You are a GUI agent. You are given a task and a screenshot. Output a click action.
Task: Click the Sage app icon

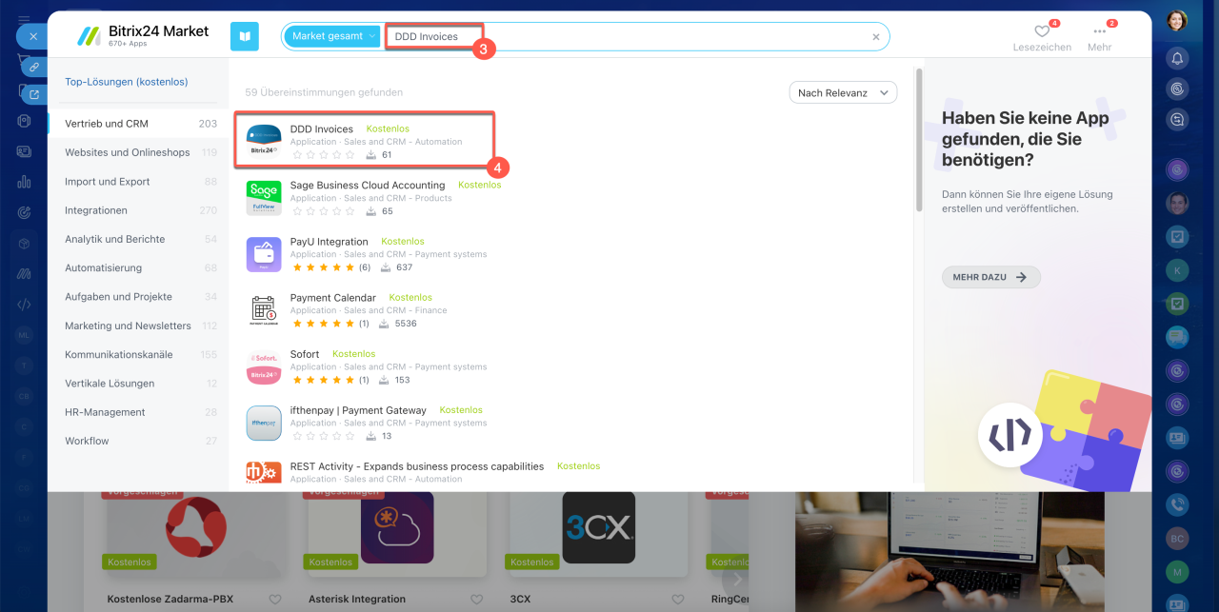tap(264, 197)
